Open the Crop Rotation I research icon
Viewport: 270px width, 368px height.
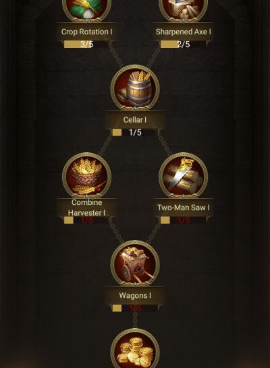point(86,9)
